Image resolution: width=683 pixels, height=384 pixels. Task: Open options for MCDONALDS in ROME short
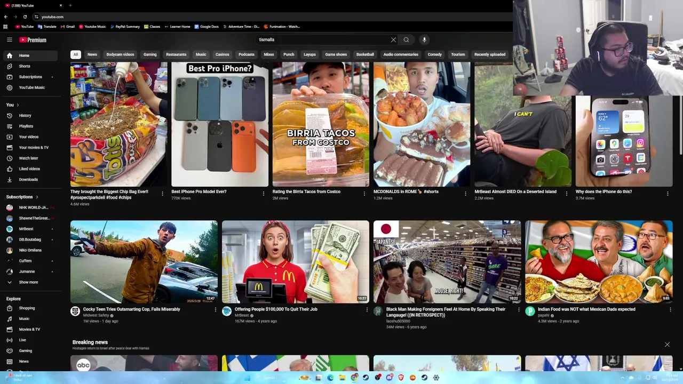click(465, 194)
